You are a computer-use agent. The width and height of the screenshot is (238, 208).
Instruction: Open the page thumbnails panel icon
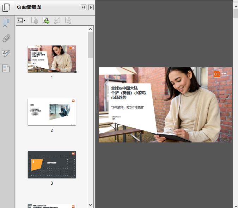[x=6, y=7]
